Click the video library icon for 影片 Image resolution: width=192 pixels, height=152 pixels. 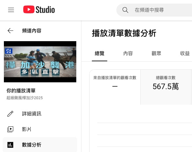10,129
